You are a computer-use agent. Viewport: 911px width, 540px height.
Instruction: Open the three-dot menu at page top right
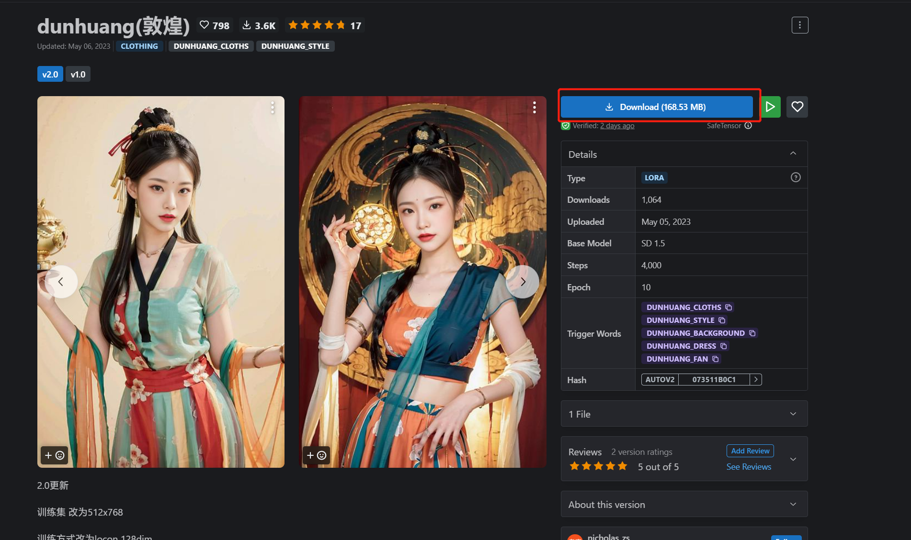coord(799,25)
